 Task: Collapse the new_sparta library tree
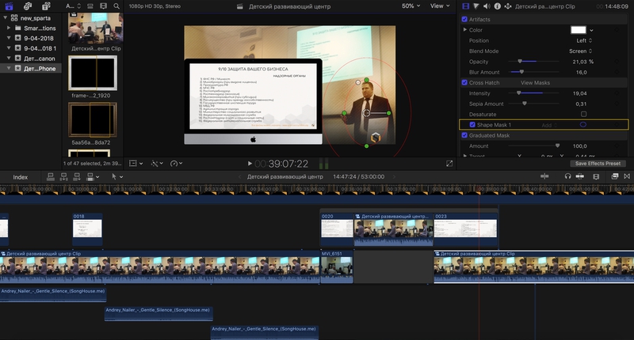(x=6, y=17)
